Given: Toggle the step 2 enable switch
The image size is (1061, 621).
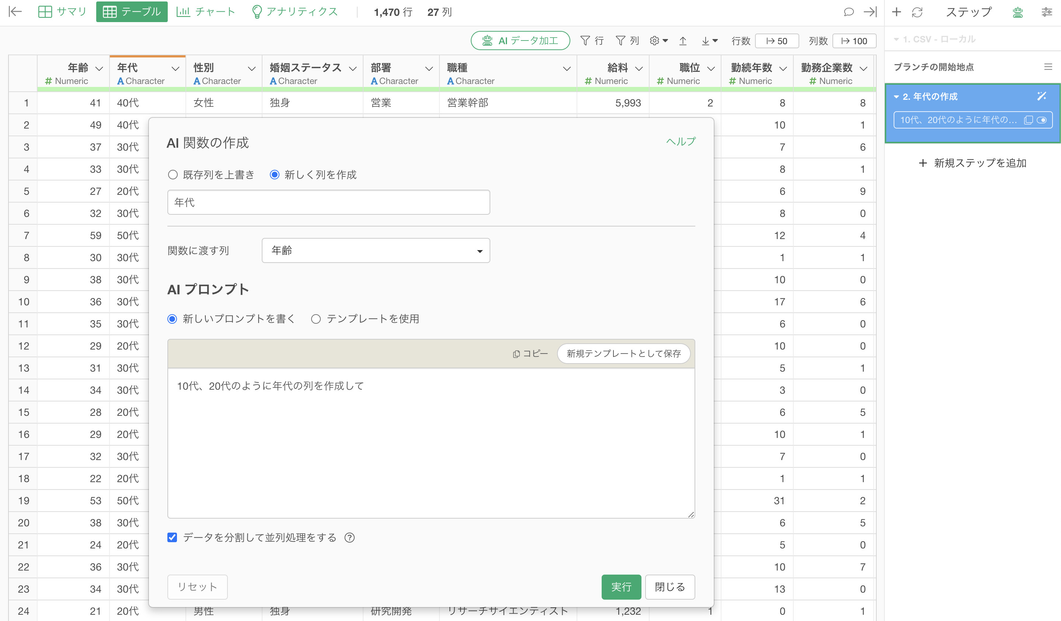Looking at the screenshot, I should [x=1042, y=120].
